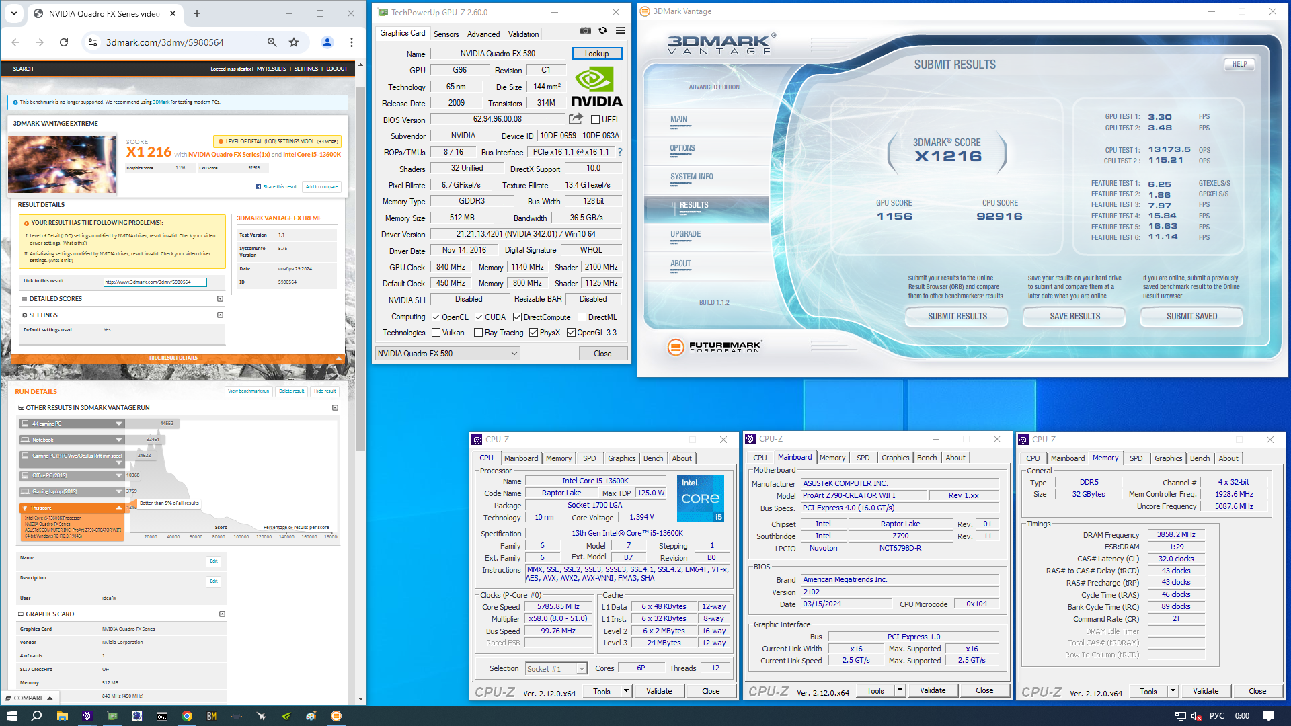Open a new Chrome tab
1291x726 pixels.
click(197, 13)
